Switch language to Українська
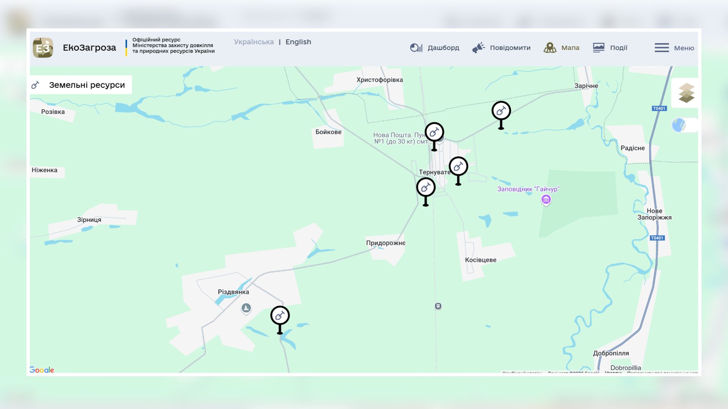Image resolution: width=728 pixels, height=409 pixels. pos(254,42)
